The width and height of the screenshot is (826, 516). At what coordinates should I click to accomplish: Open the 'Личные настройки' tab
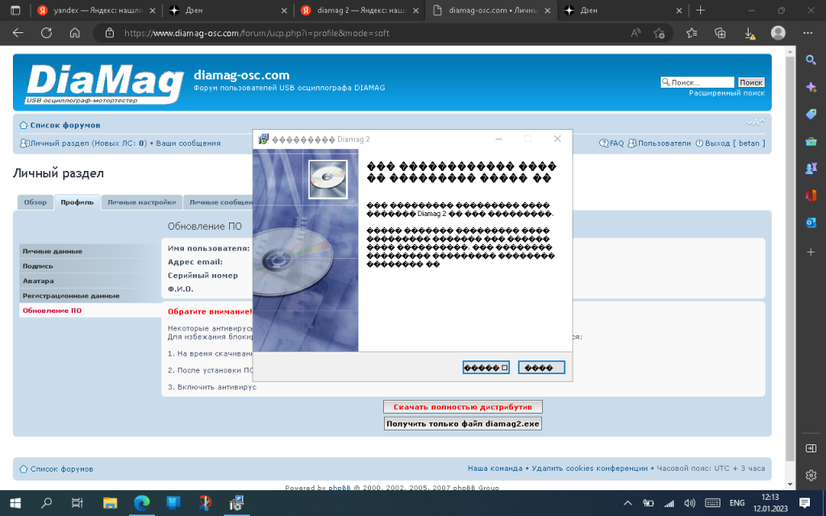pos(142,202)
